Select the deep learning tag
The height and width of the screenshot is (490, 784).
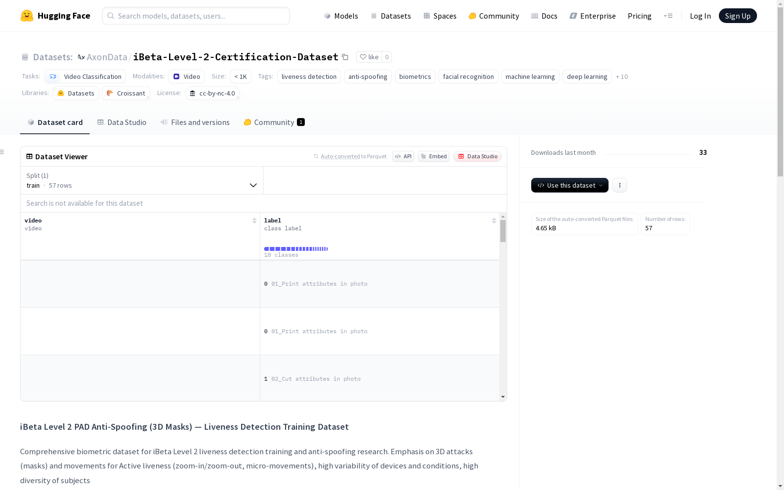click(587, 76)
